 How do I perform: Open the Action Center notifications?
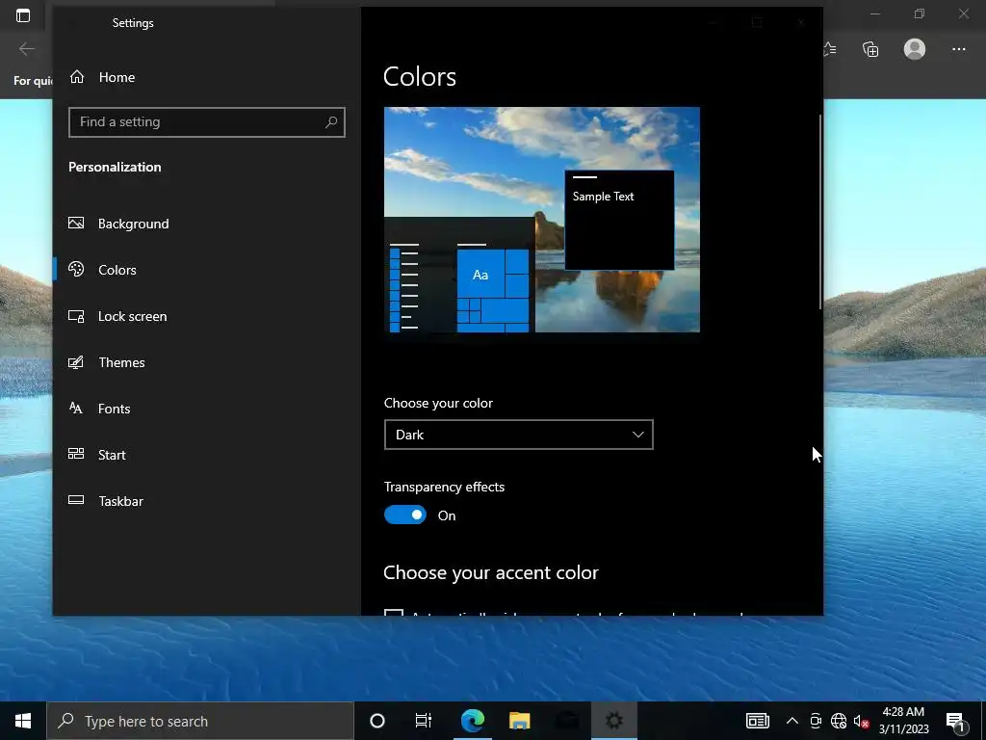(x=956, y=721)
